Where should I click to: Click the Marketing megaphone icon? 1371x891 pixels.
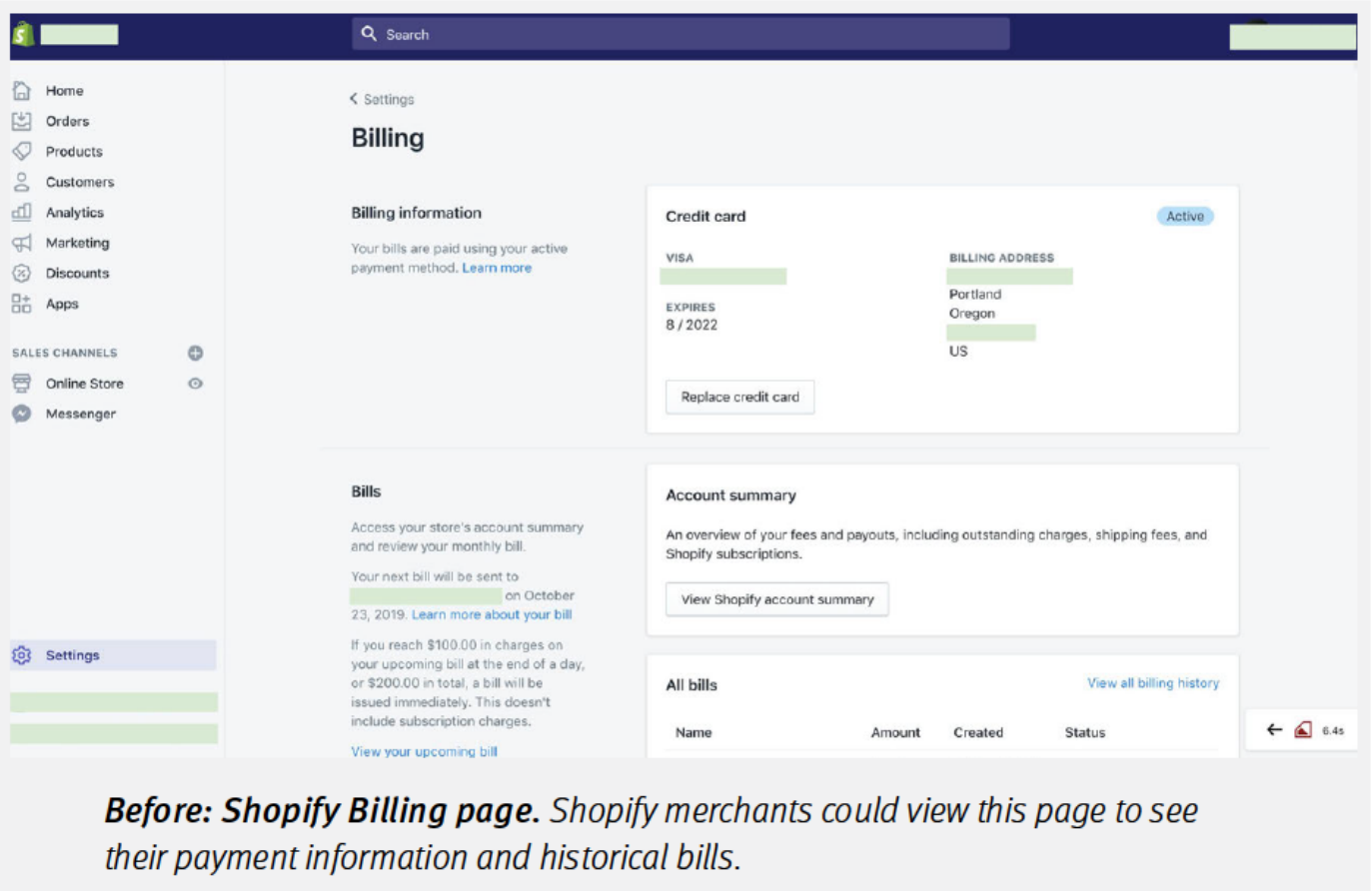point(21,243)
